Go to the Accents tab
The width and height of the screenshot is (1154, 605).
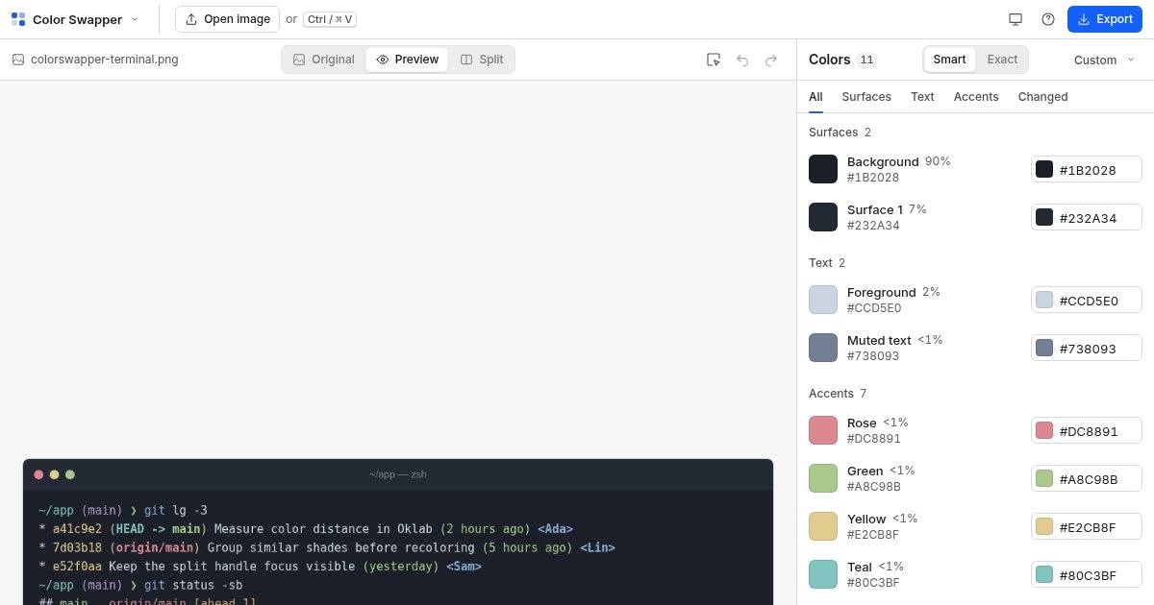pos(976,97)
